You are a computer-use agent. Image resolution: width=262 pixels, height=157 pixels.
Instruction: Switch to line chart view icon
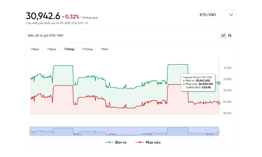tap(223, 35)
